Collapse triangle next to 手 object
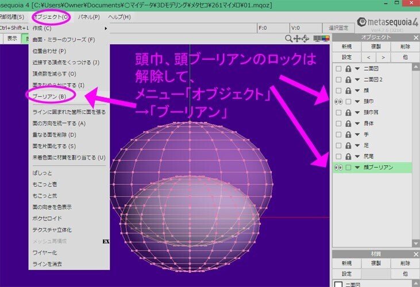This screenshot has width=420, height=287. (357, 134)
